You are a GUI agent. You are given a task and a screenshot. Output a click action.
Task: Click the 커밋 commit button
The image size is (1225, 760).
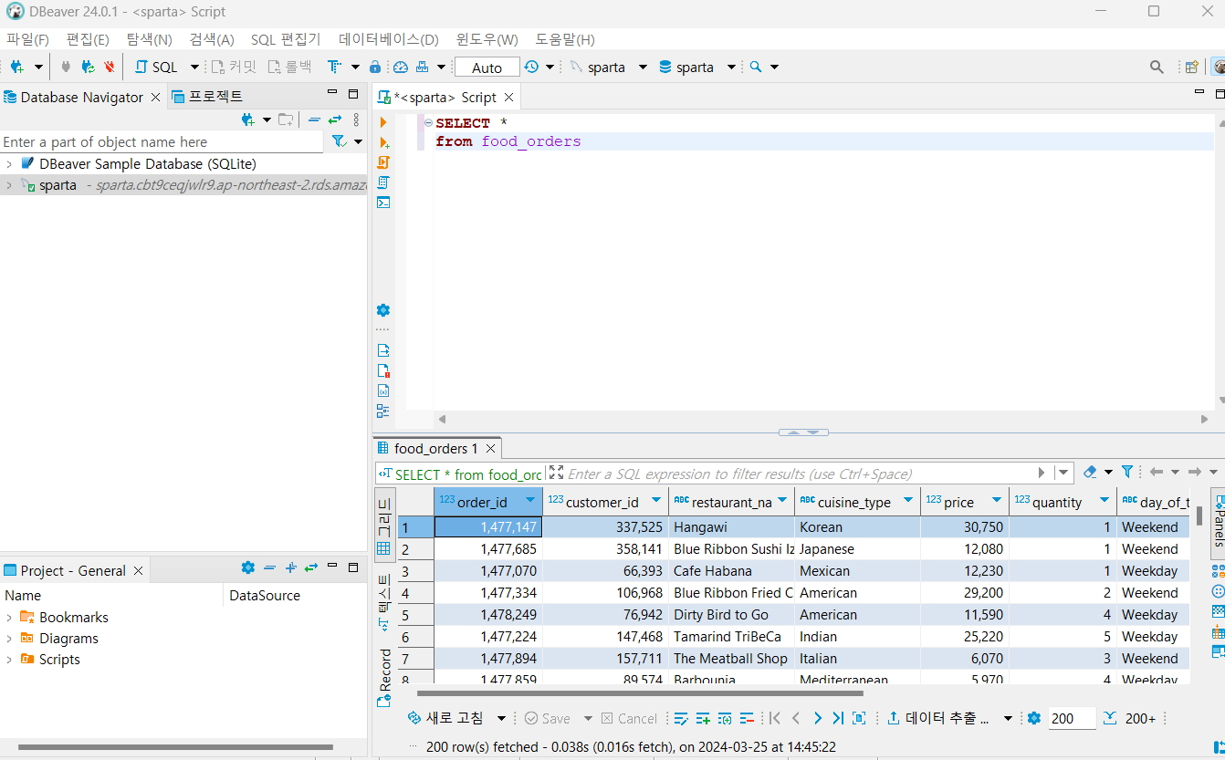(234, 68)
